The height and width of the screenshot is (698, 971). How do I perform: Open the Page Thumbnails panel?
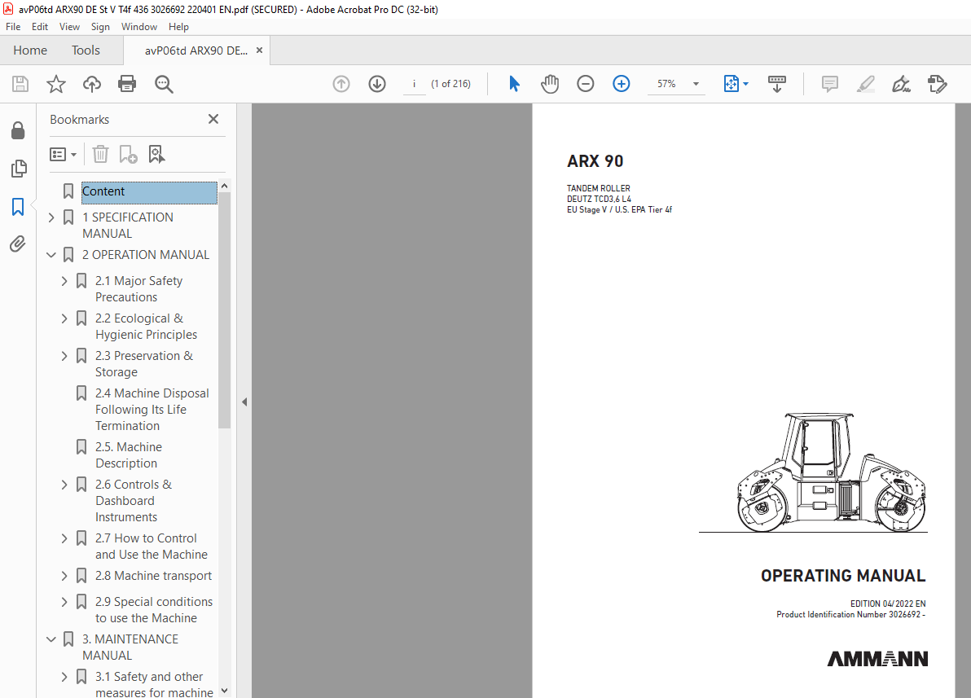(x=19, y=168)
